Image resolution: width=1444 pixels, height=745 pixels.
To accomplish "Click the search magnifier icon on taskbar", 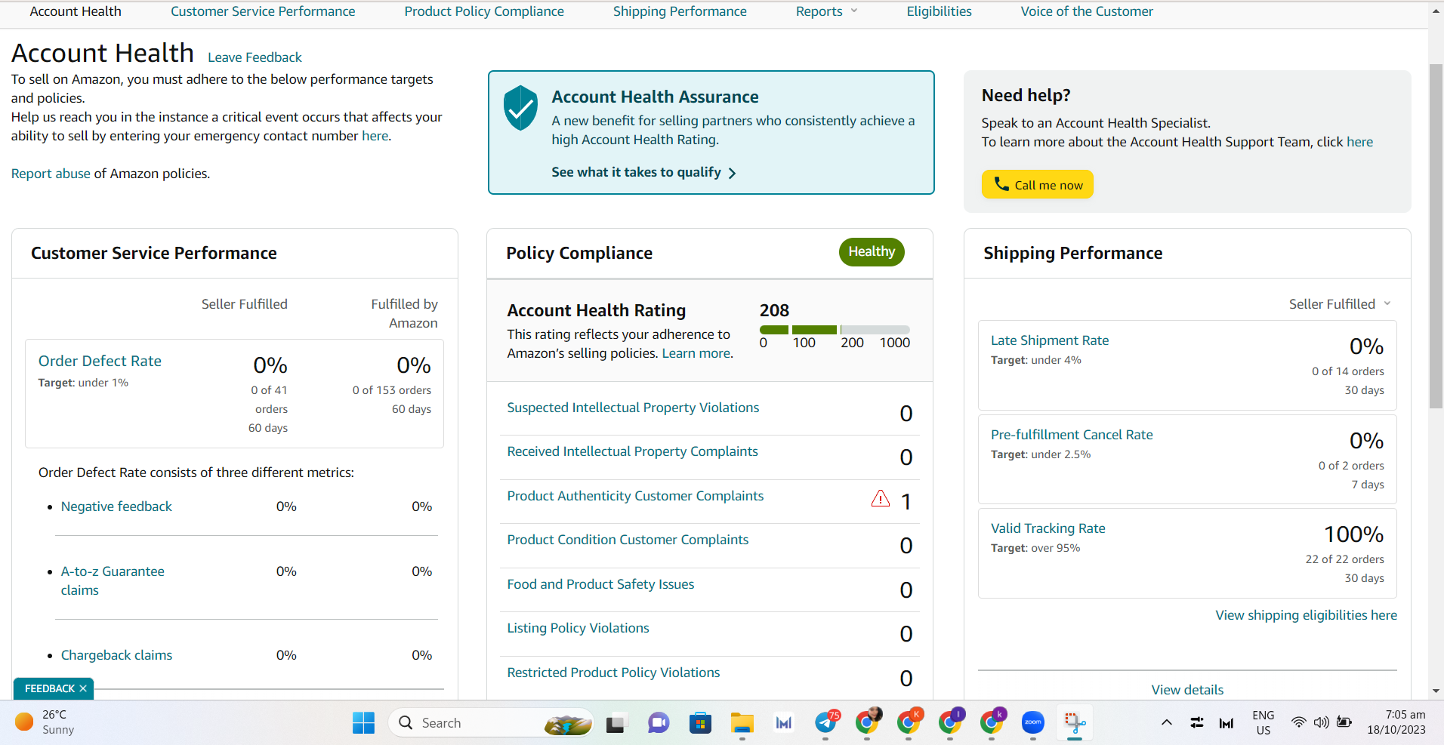I will click(x=406, y=722).
